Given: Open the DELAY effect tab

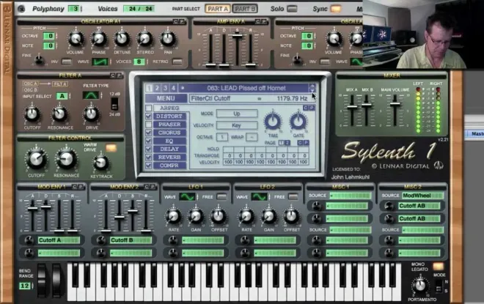Looking at the screenshot, I should (x=169, y=149).
